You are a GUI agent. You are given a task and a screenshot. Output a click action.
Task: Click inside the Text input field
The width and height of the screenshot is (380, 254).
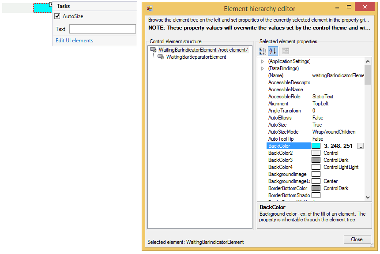[x=102, y=29]
